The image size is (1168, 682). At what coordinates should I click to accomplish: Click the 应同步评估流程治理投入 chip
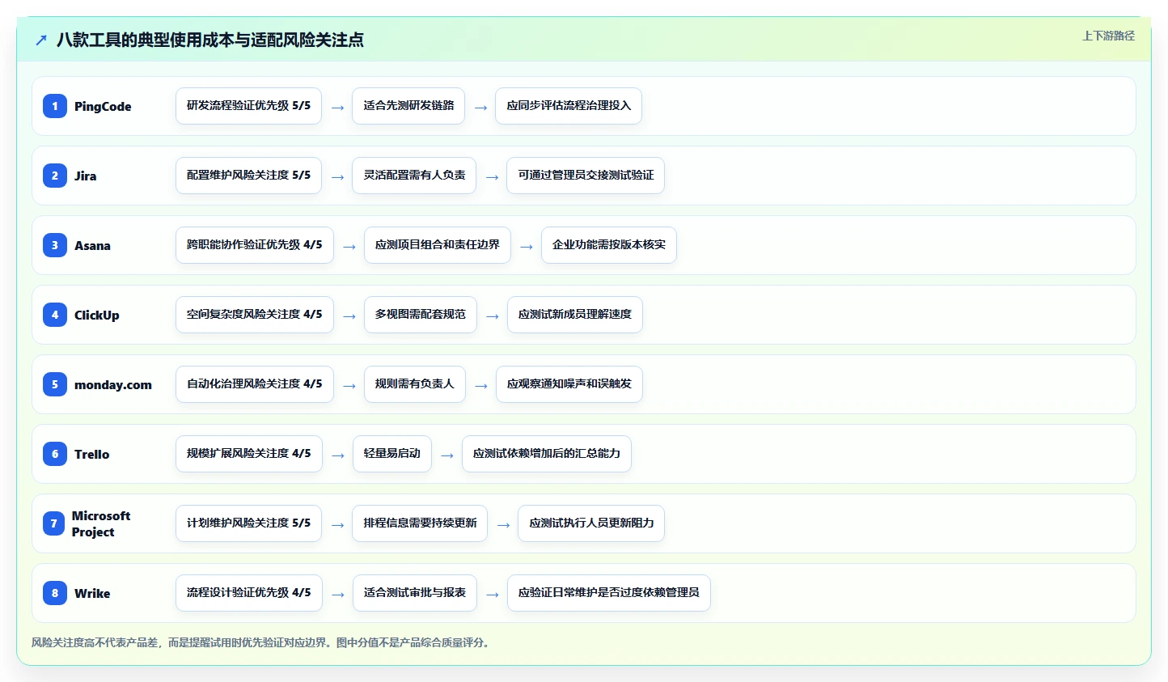[569, 106]
